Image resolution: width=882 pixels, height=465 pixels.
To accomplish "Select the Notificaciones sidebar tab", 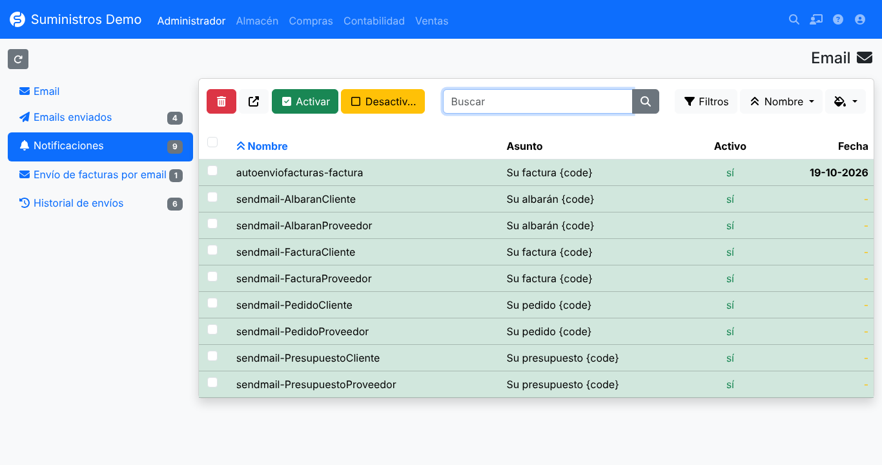I will point(100,147).
